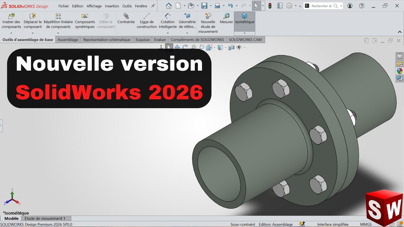Open the Save button dropdown arrow
This screenshot has width=404, height=227.
coord(211,6)
